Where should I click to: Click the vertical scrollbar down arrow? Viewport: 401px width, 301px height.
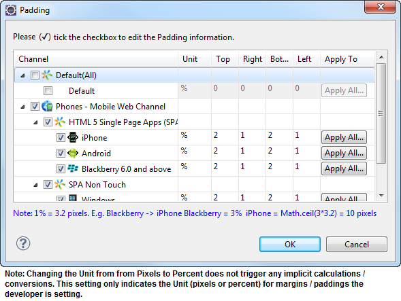[x=381, y=196]
